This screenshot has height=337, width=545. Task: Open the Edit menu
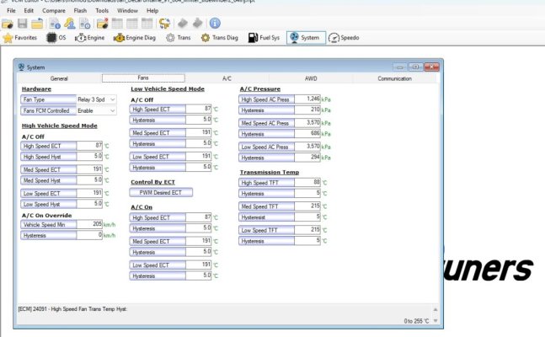tap(29, 11)
